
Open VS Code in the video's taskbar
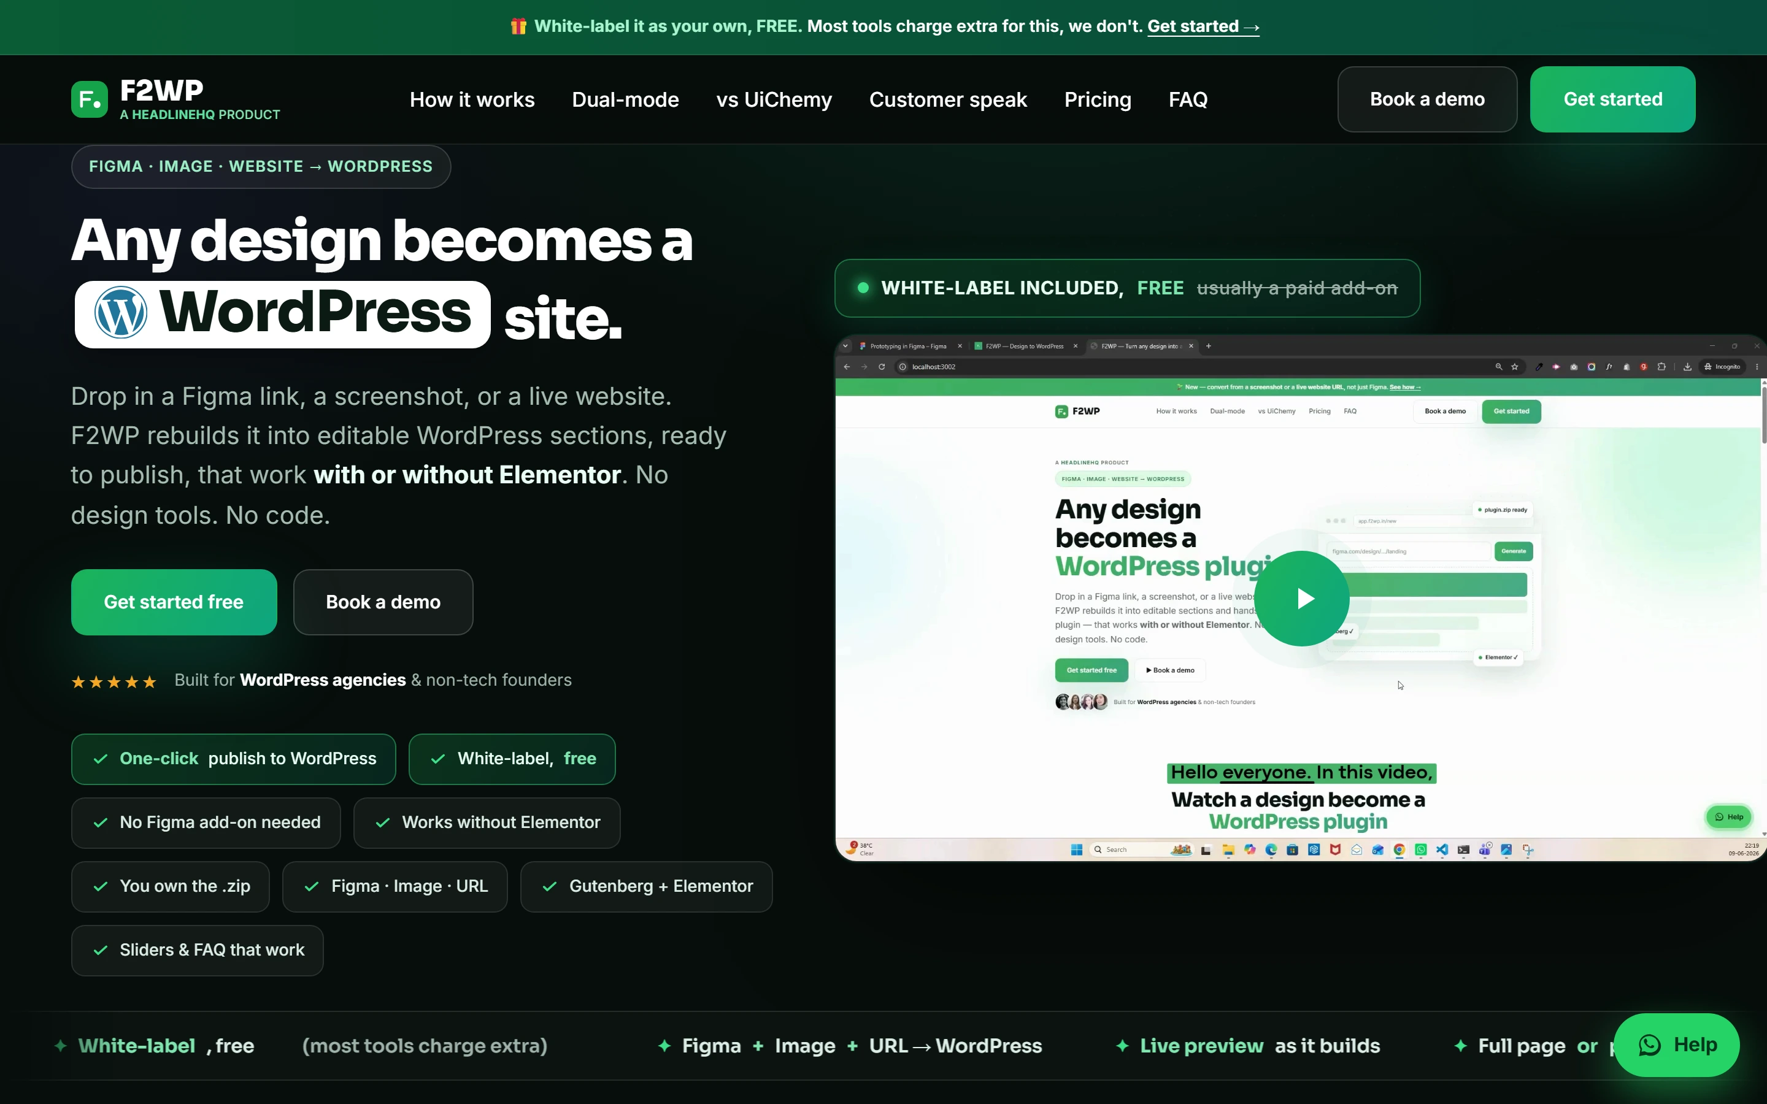(x=1442, y=849)
